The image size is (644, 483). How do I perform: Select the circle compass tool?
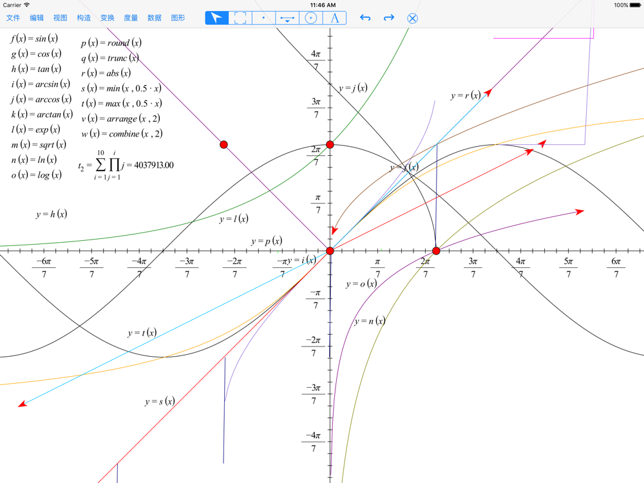click(x=311, y=18)
